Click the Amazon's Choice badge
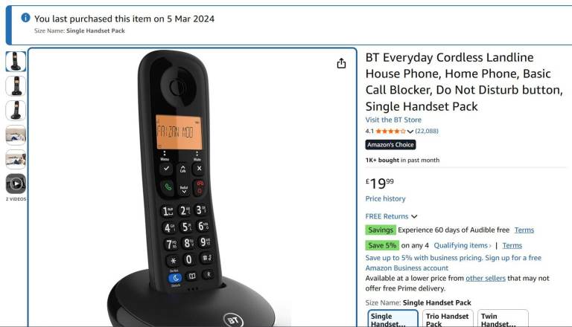 click(x=390, y=145)
